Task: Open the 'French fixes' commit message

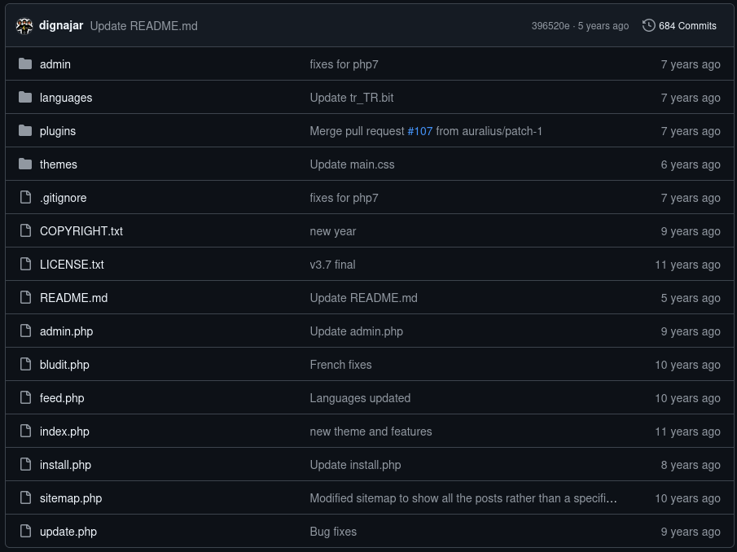Action: click(x=340, y=365)
